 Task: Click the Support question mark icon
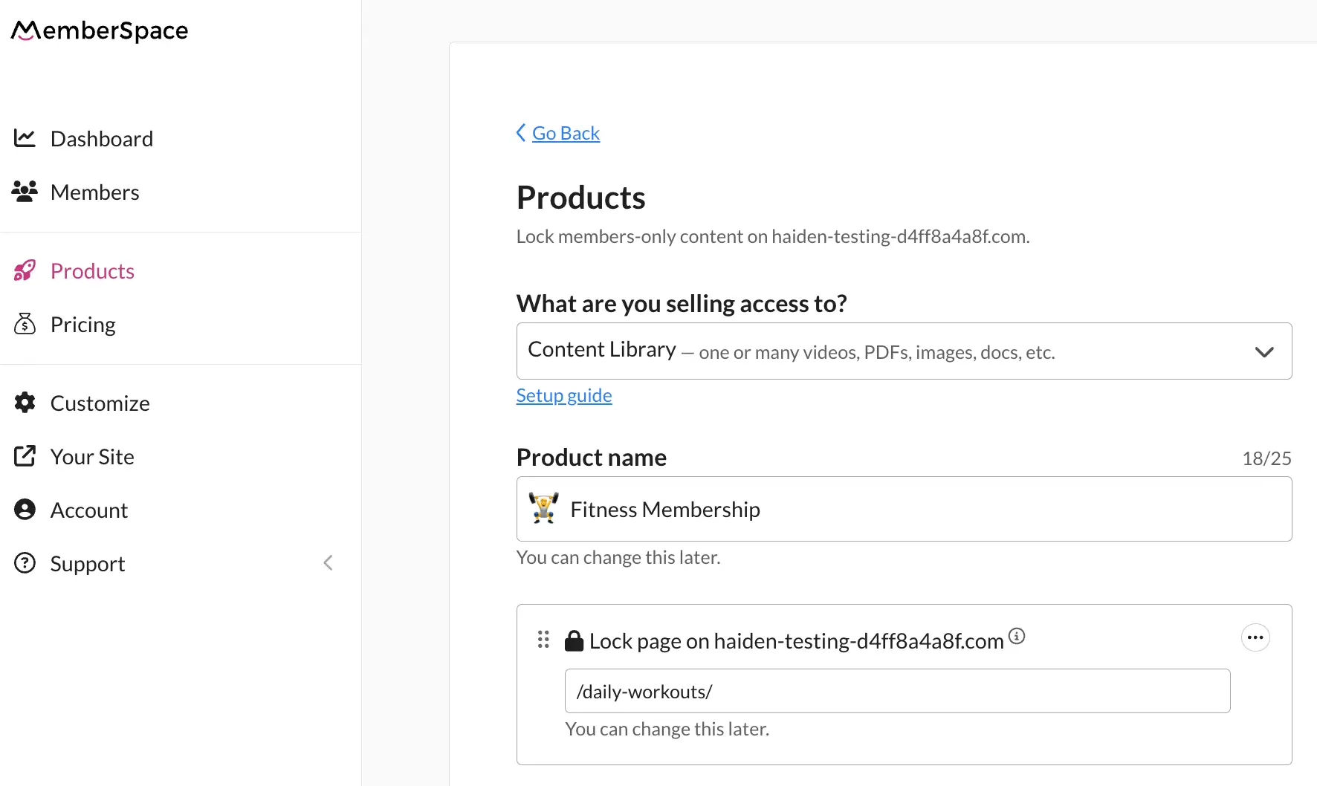[25, 563]
